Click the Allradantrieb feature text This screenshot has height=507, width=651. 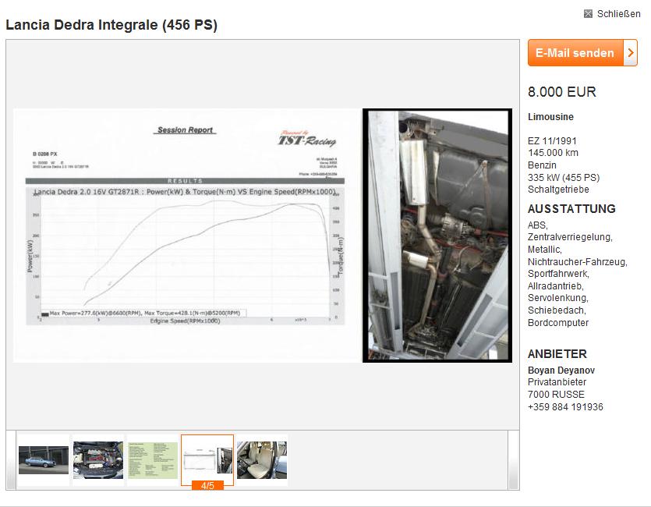556,286
